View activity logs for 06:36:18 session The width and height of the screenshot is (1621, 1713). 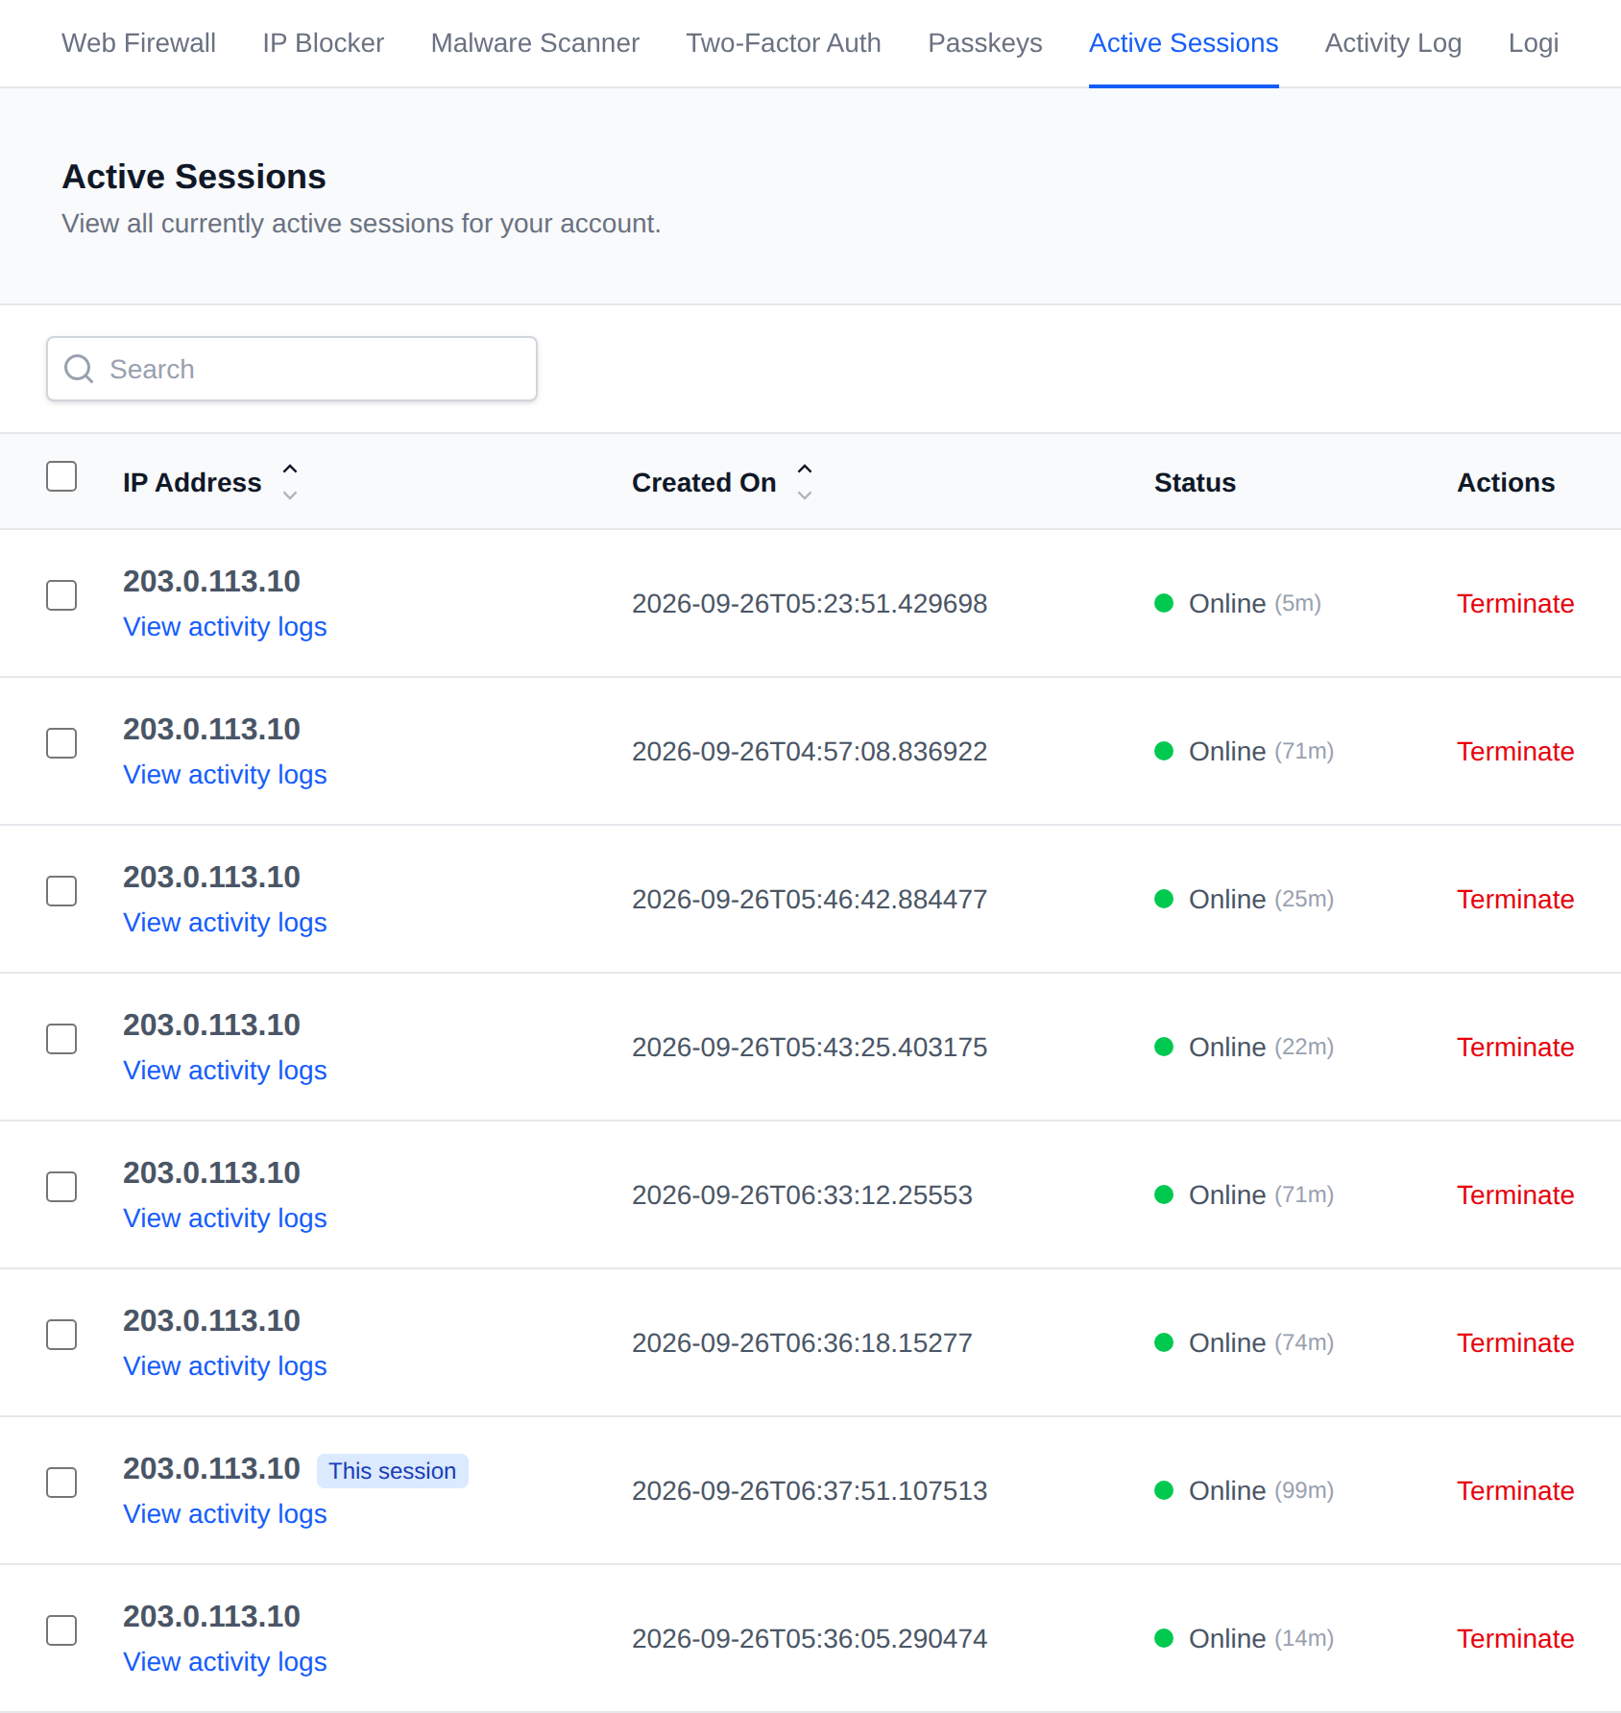[225, 1366]
